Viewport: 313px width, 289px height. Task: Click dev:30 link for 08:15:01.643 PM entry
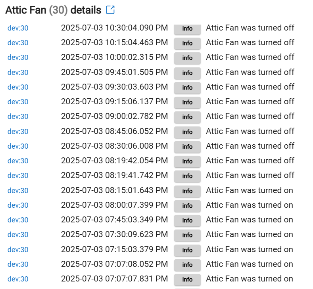click(x=18, y=190)
